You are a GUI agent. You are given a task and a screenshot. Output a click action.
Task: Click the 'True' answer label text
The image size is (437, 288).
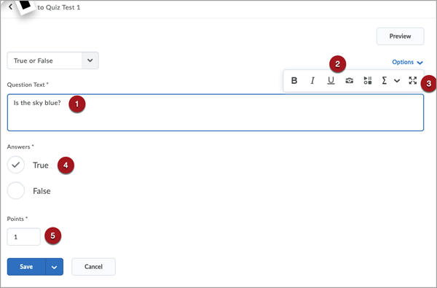(x=41, y=166)
